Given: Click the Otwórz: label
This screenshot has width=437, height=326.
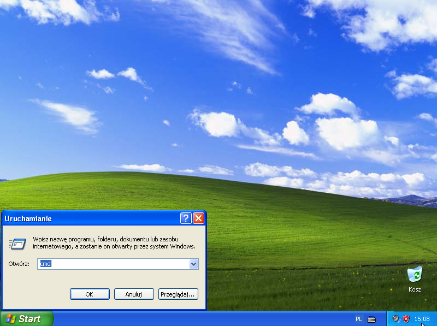Looking at the screenshot, I should coord(19,264).
